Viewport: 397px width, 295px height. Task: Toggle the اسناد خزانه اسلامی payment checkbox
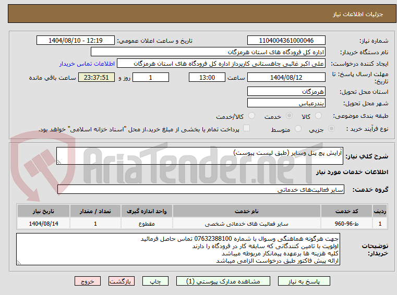[246, 128]
